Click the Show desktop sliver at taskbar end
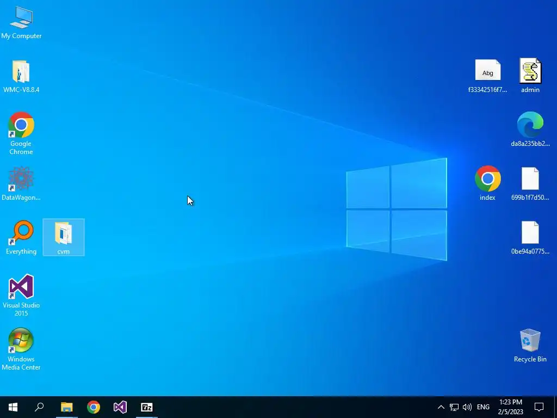This screenshot has height=418, width=557. tap(555, 407)
